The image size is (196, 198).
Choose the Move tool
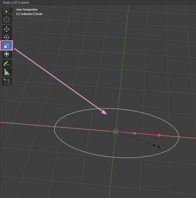click(x=7, y=29)
